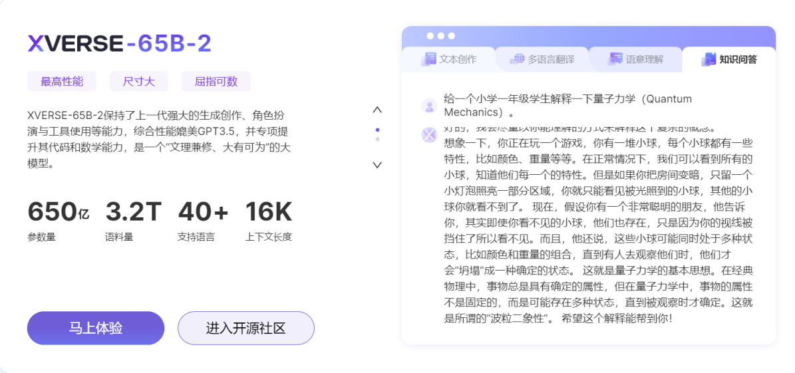The height and width of the screenshot is (373, 795).
Task: Go to next model with down chevron
Action: point(377,164)
